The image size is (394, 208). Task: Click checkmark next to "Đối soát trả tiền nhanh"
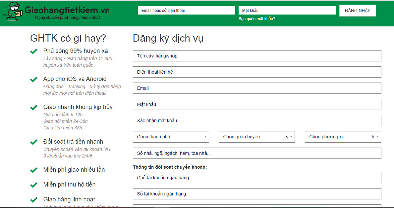(x=33, y=142)
